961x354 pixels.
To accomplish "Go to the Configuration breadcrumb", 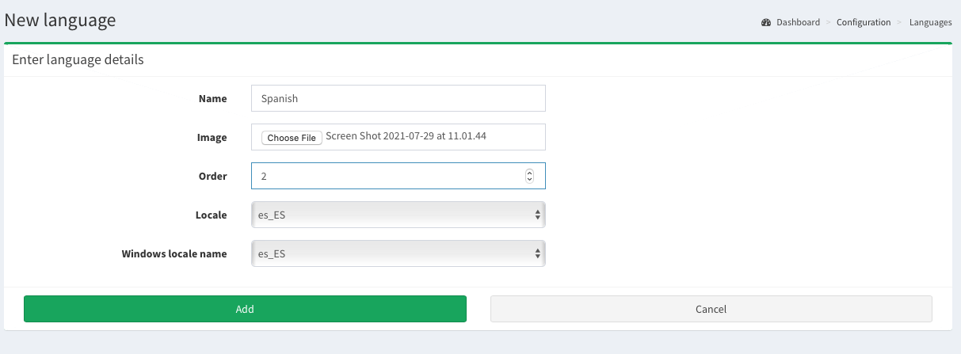I will click(864, 22).
